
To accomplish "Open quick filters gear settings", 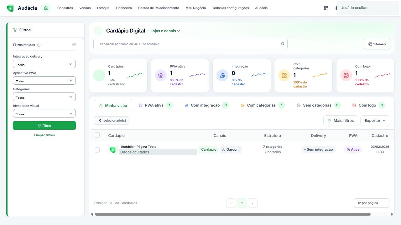I will point(74,45).
